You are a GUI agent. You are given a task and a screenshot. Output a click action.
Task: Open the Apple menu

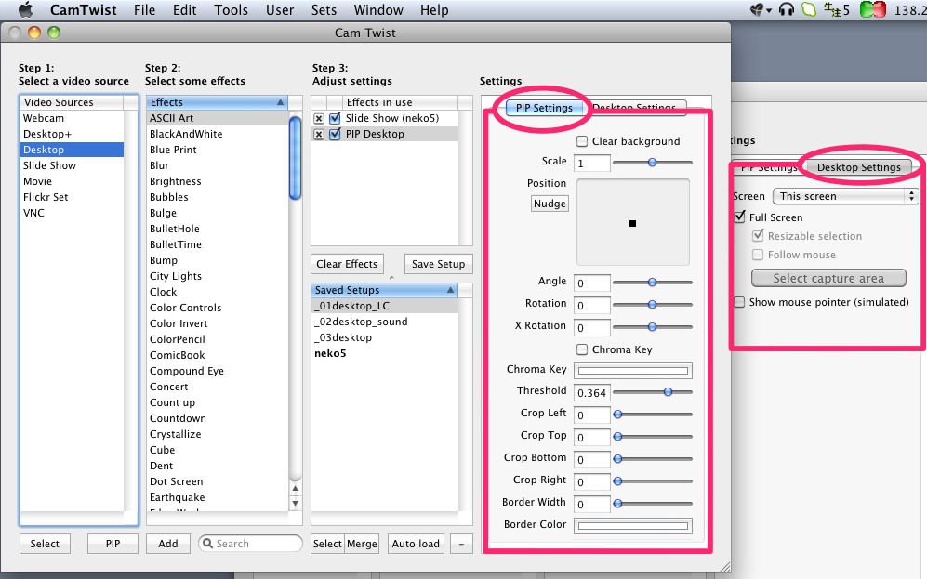pos(25,9)
